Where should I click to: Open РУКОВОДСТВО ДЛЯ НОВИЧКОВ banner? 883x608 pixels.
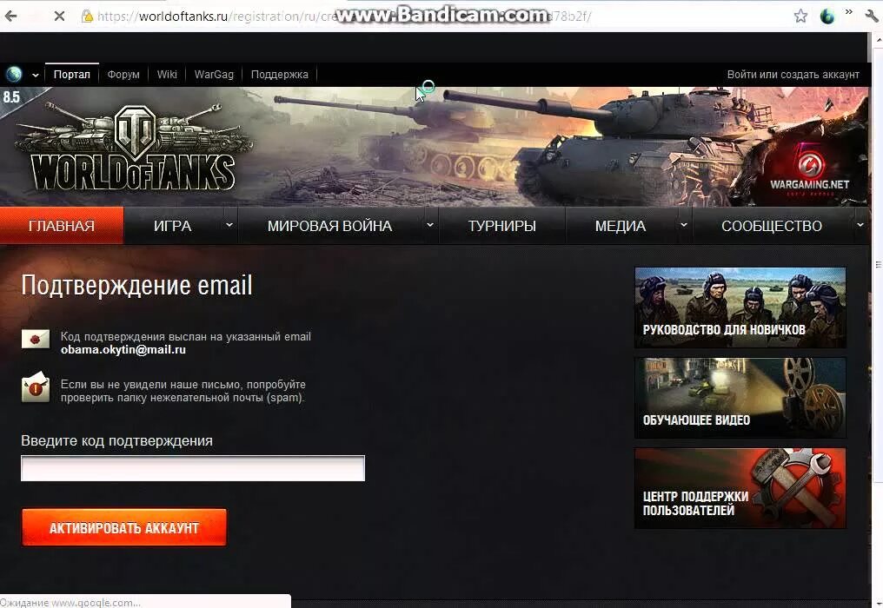(740, 307)
